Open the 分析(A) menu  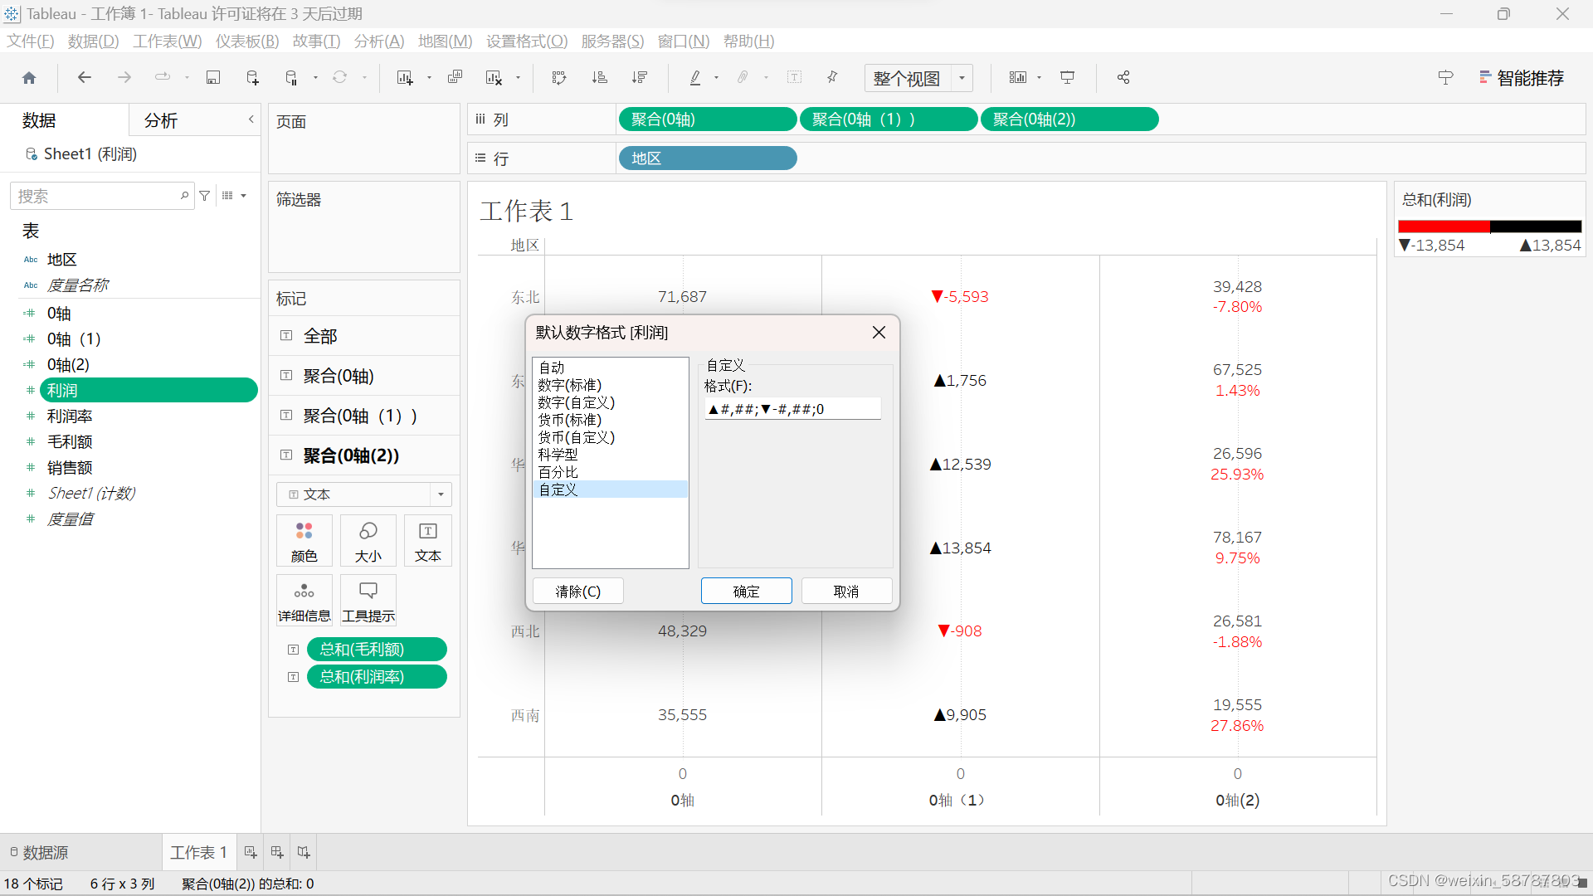pyautogui.click(x=378, y=41)
